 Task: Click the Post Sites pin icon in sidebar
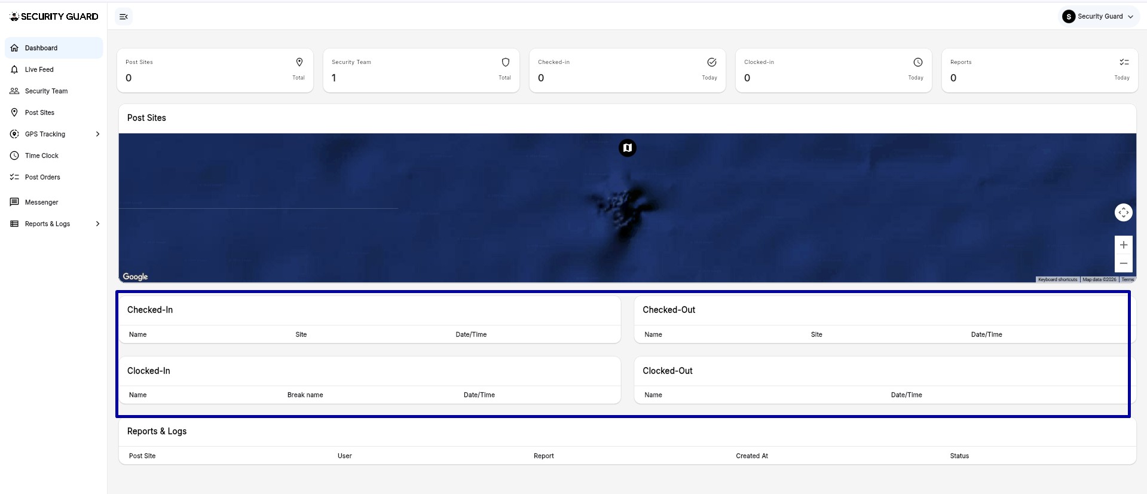pyautogui.click(x=14, y=112)
